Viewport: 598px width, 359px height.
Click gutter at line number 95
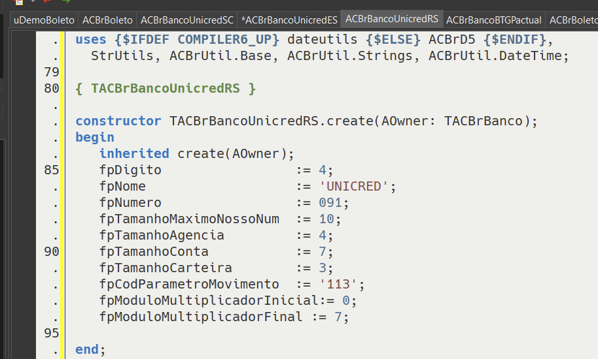point(52,333)
